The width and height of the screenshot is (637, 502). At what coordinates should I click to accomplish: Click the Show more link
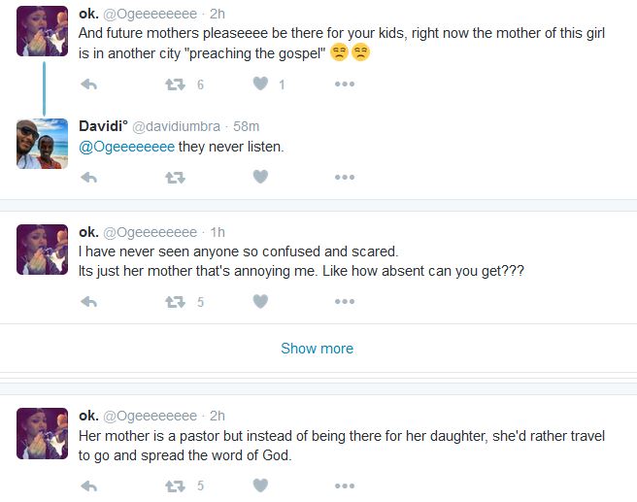317,349
